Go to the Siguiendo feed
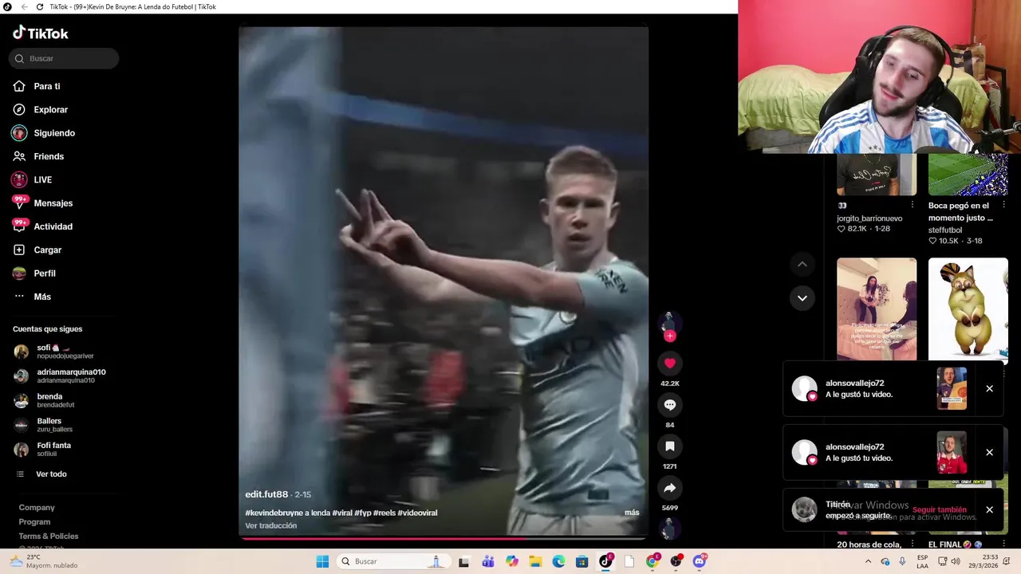 pos(53,133)
